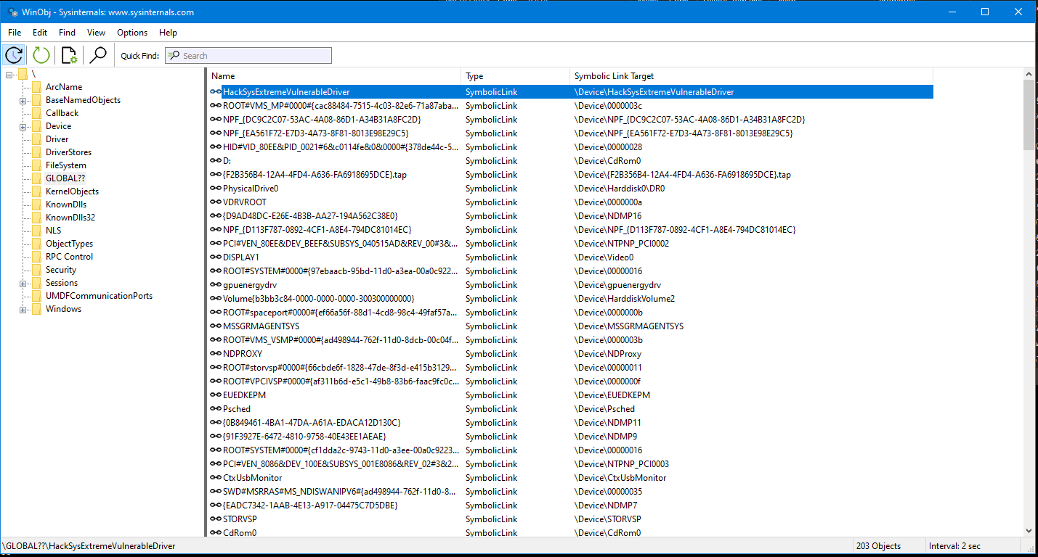Select the EUEDKEPM name entry
This screenshot has height=557, width=1038.
245,395
